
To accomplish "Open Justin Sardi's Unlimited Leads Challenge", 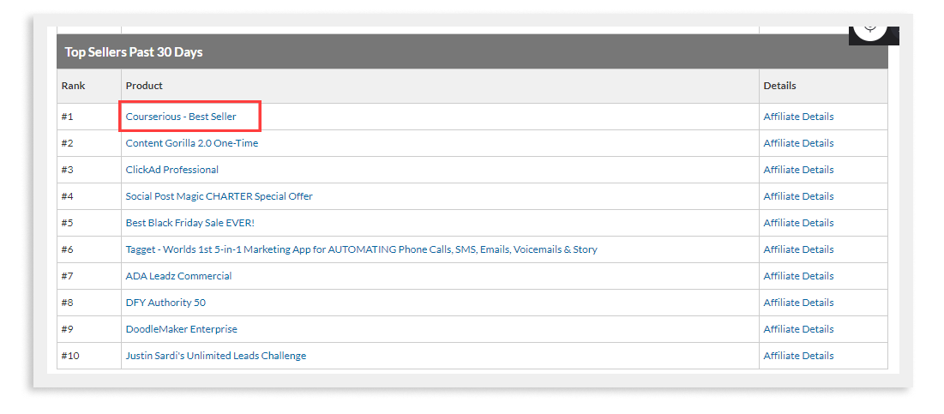I will click(215, 356).
